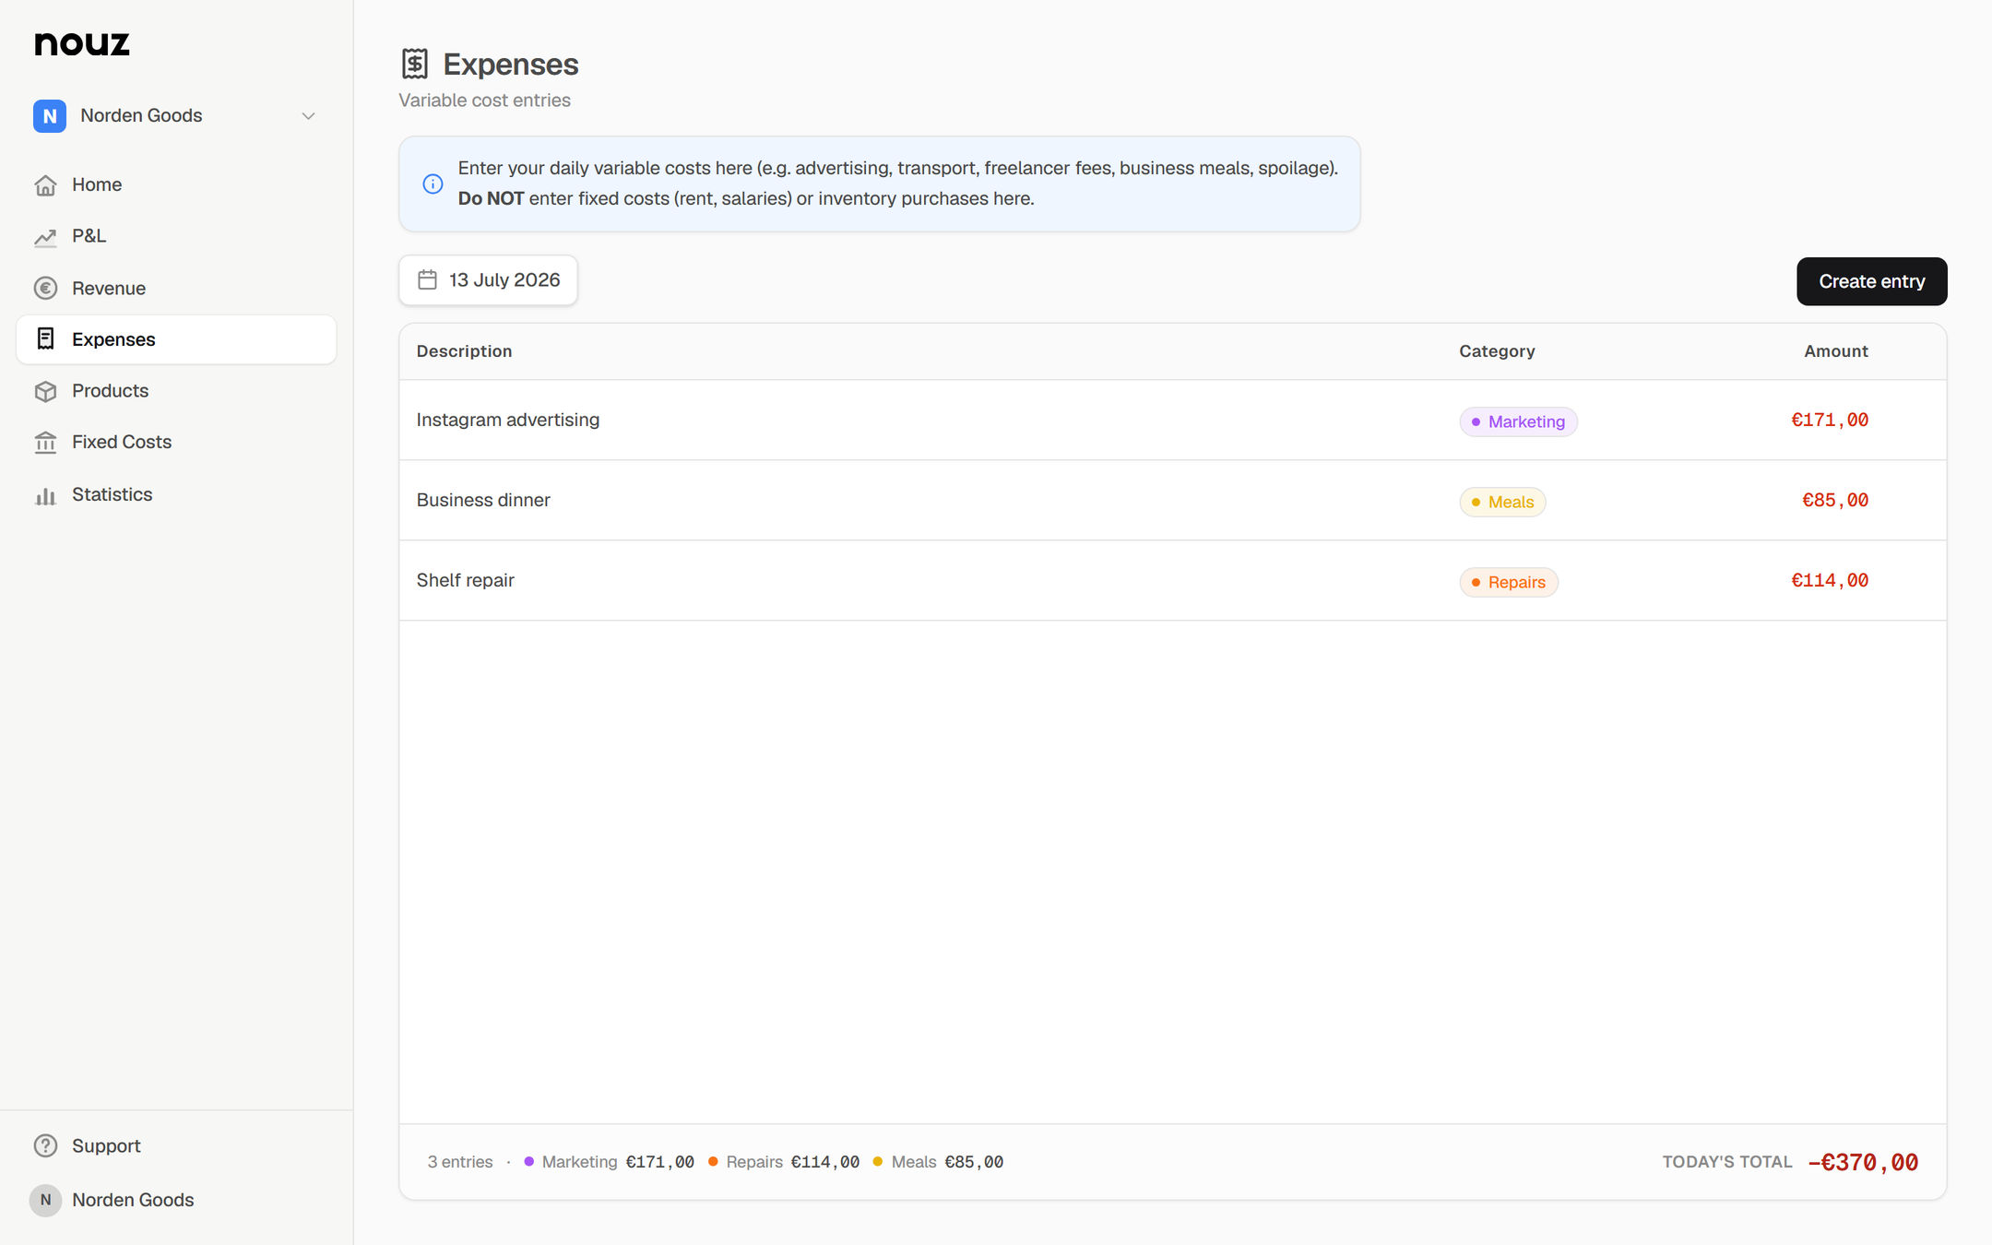The height and width of the screenshot is (1245, 1992).
Task: Open the 13 July 2026 date picker
Action: tap(488, 280)
